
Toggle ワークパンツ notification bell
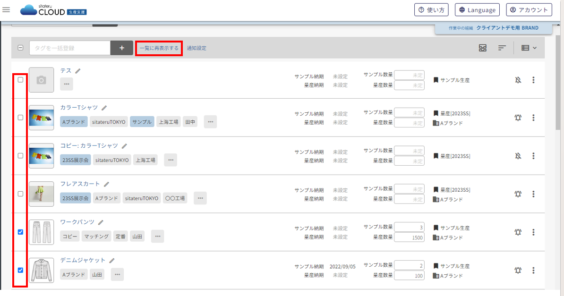point(518,232)
